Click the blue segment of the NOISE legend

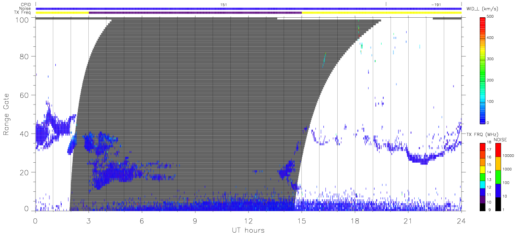coord(498,191)
